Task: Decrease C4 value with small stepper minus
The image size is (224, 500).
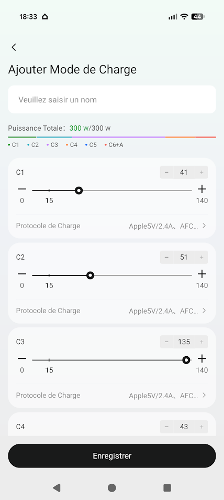Action: (166, 427)
